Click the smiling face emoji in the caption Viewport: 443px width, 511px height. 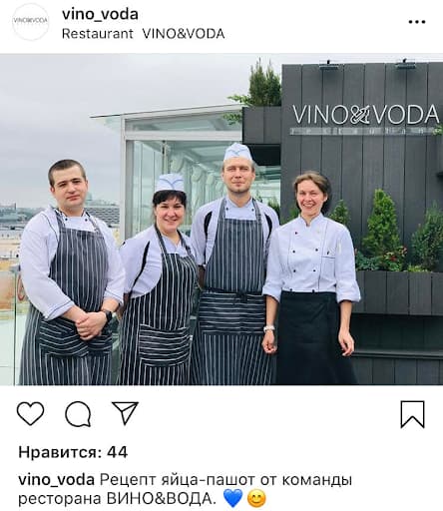coord(256,498)
